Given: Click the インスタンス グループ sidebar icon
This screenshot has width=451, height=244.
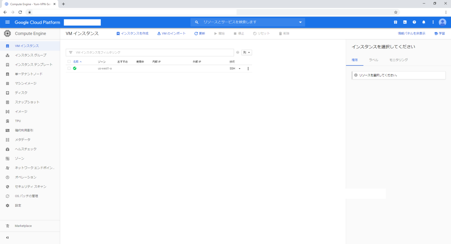Looking at the screenshot, I should 8,55.
